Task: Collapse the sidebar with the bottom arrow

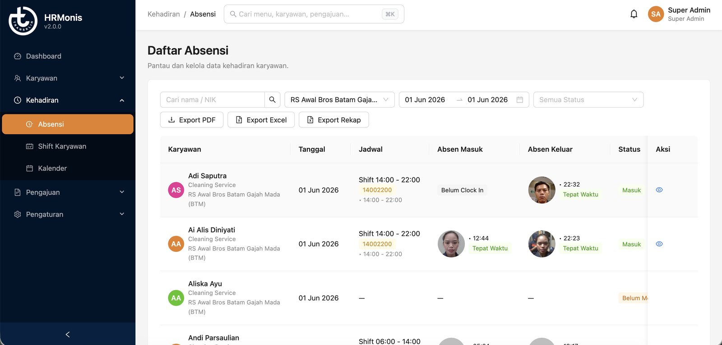Action: point(68,334)
